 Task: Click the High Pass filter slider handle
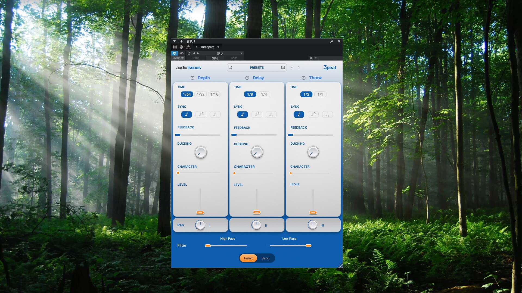coord(208,246)
